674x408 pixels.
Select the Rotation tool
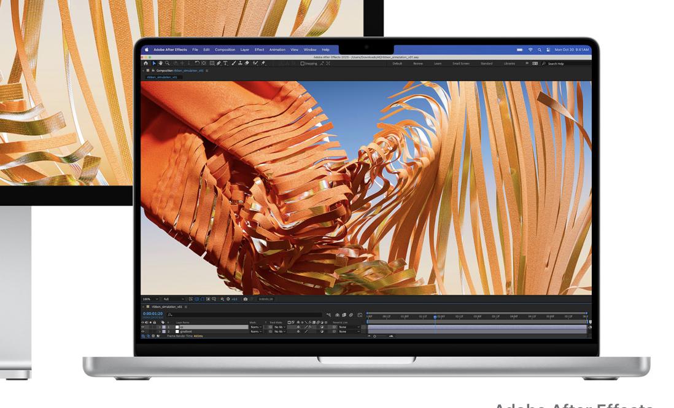point(196,63)
